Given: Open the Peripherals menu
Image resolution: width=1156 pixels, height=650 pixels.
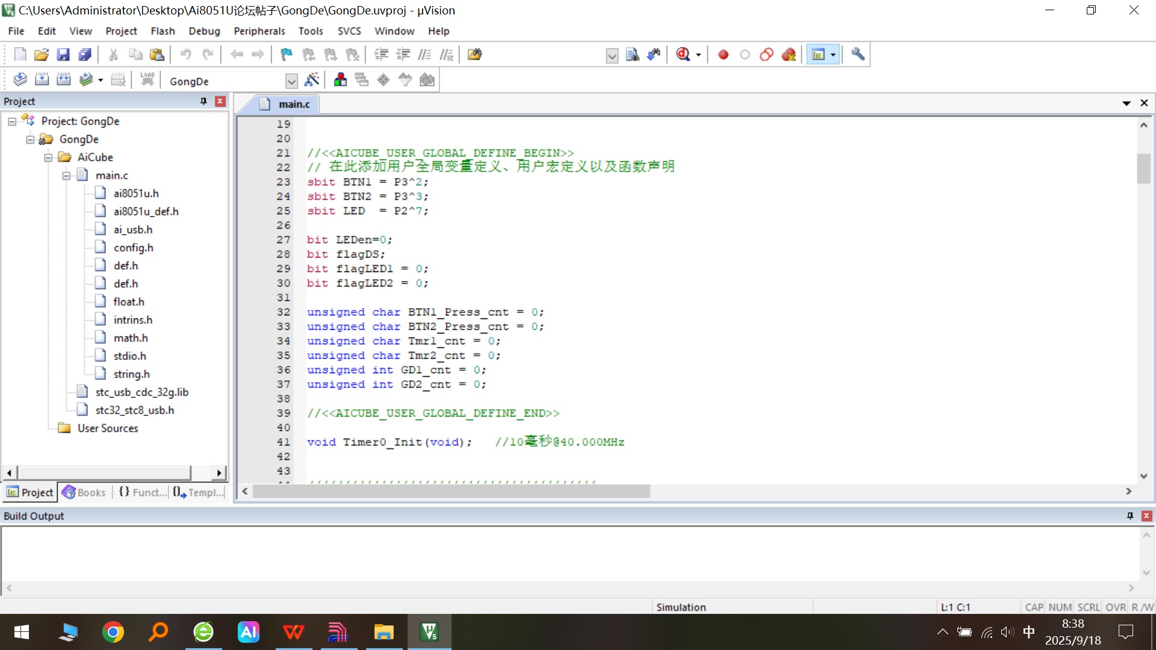Looking at the screenshot, I should point(259,31).
